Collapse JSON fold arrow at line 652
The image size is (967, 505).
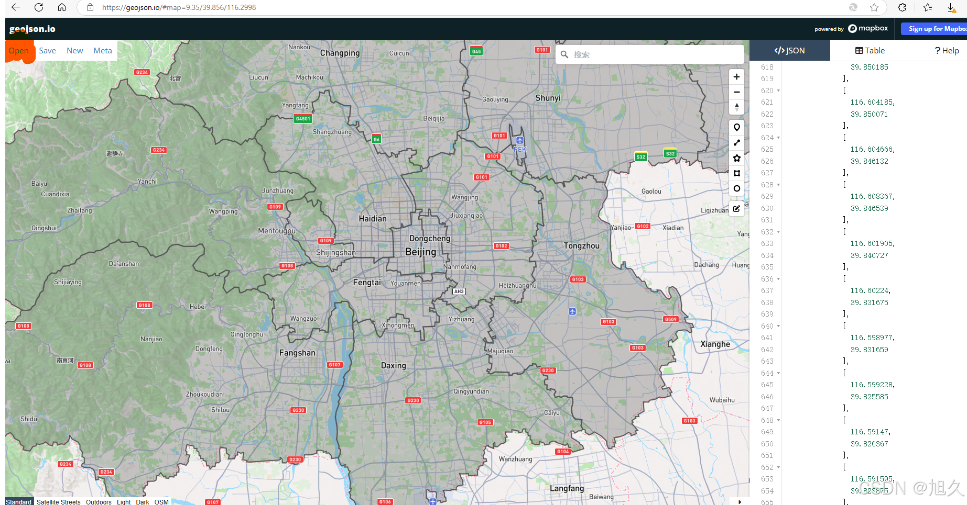778,467
